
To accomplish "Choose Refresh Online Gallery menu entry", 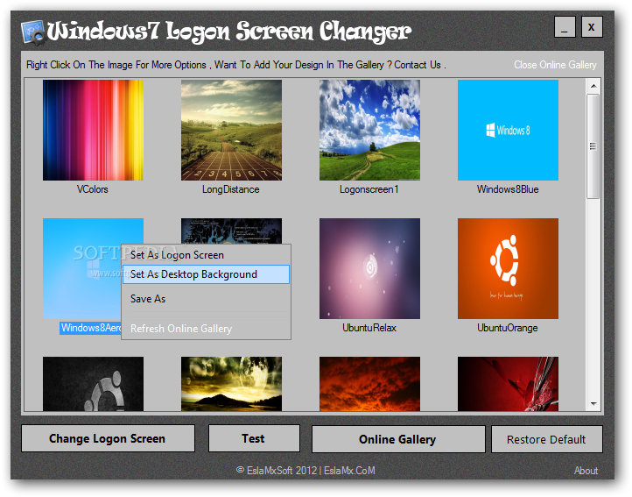I will [206, 329].
